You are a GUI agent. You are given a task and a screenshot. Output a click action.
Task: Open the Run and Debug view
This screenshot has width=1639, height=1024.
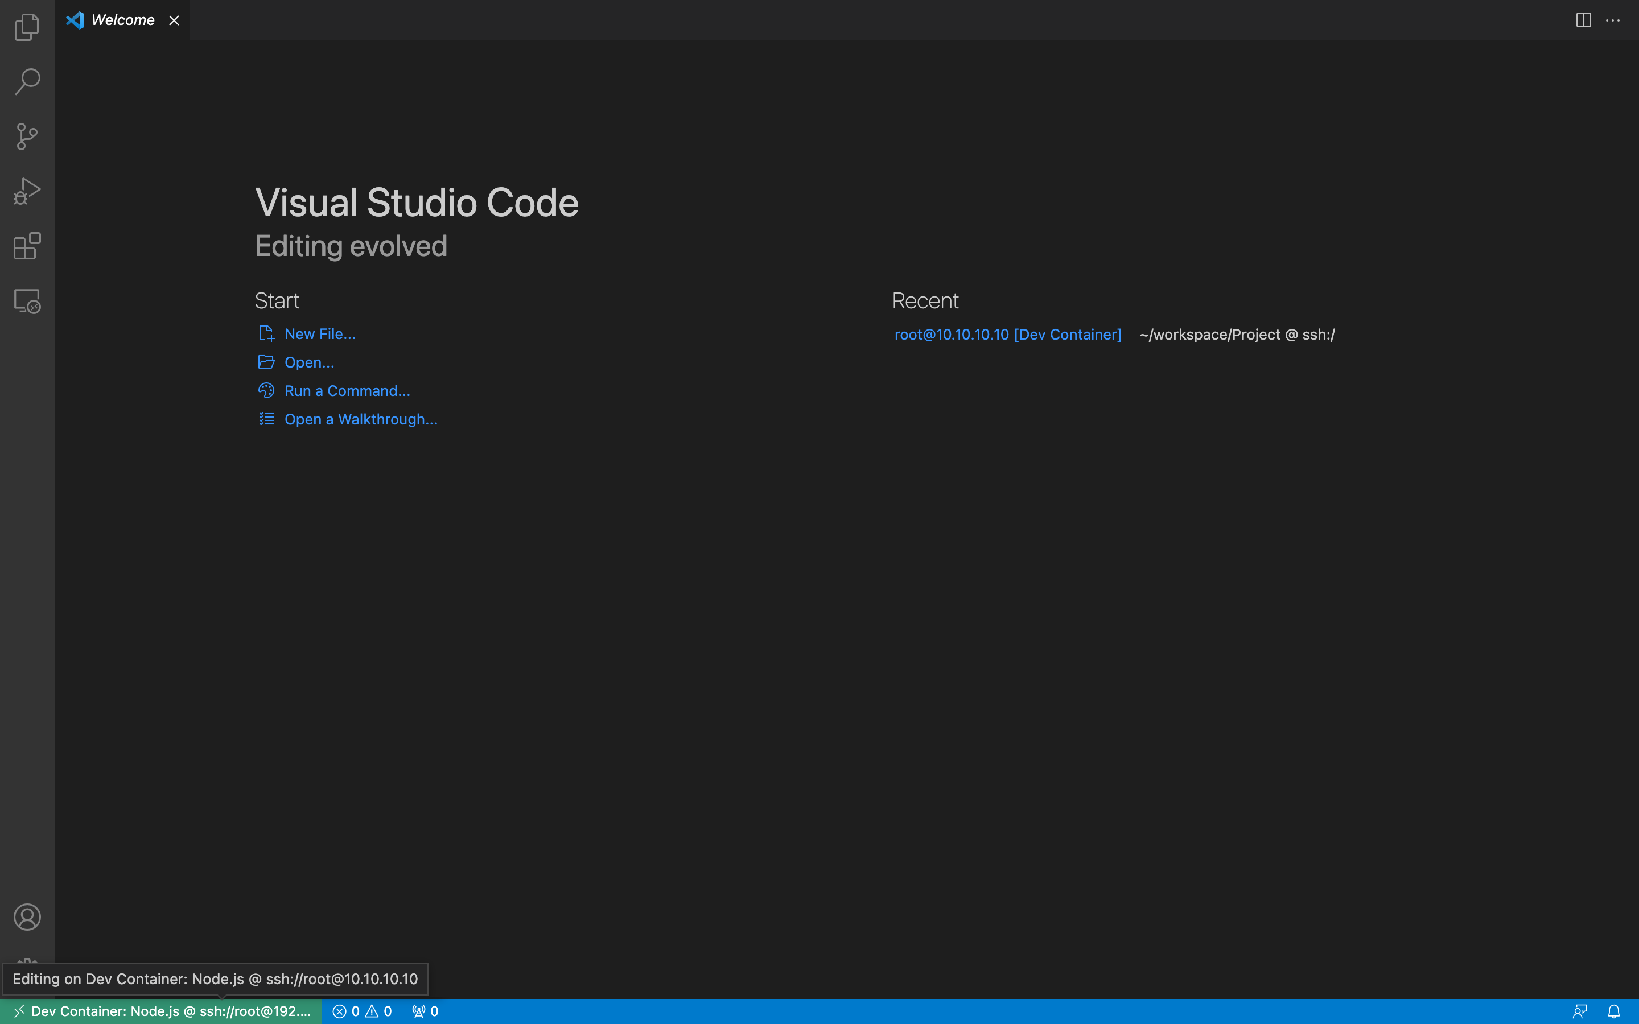[27, 191]
